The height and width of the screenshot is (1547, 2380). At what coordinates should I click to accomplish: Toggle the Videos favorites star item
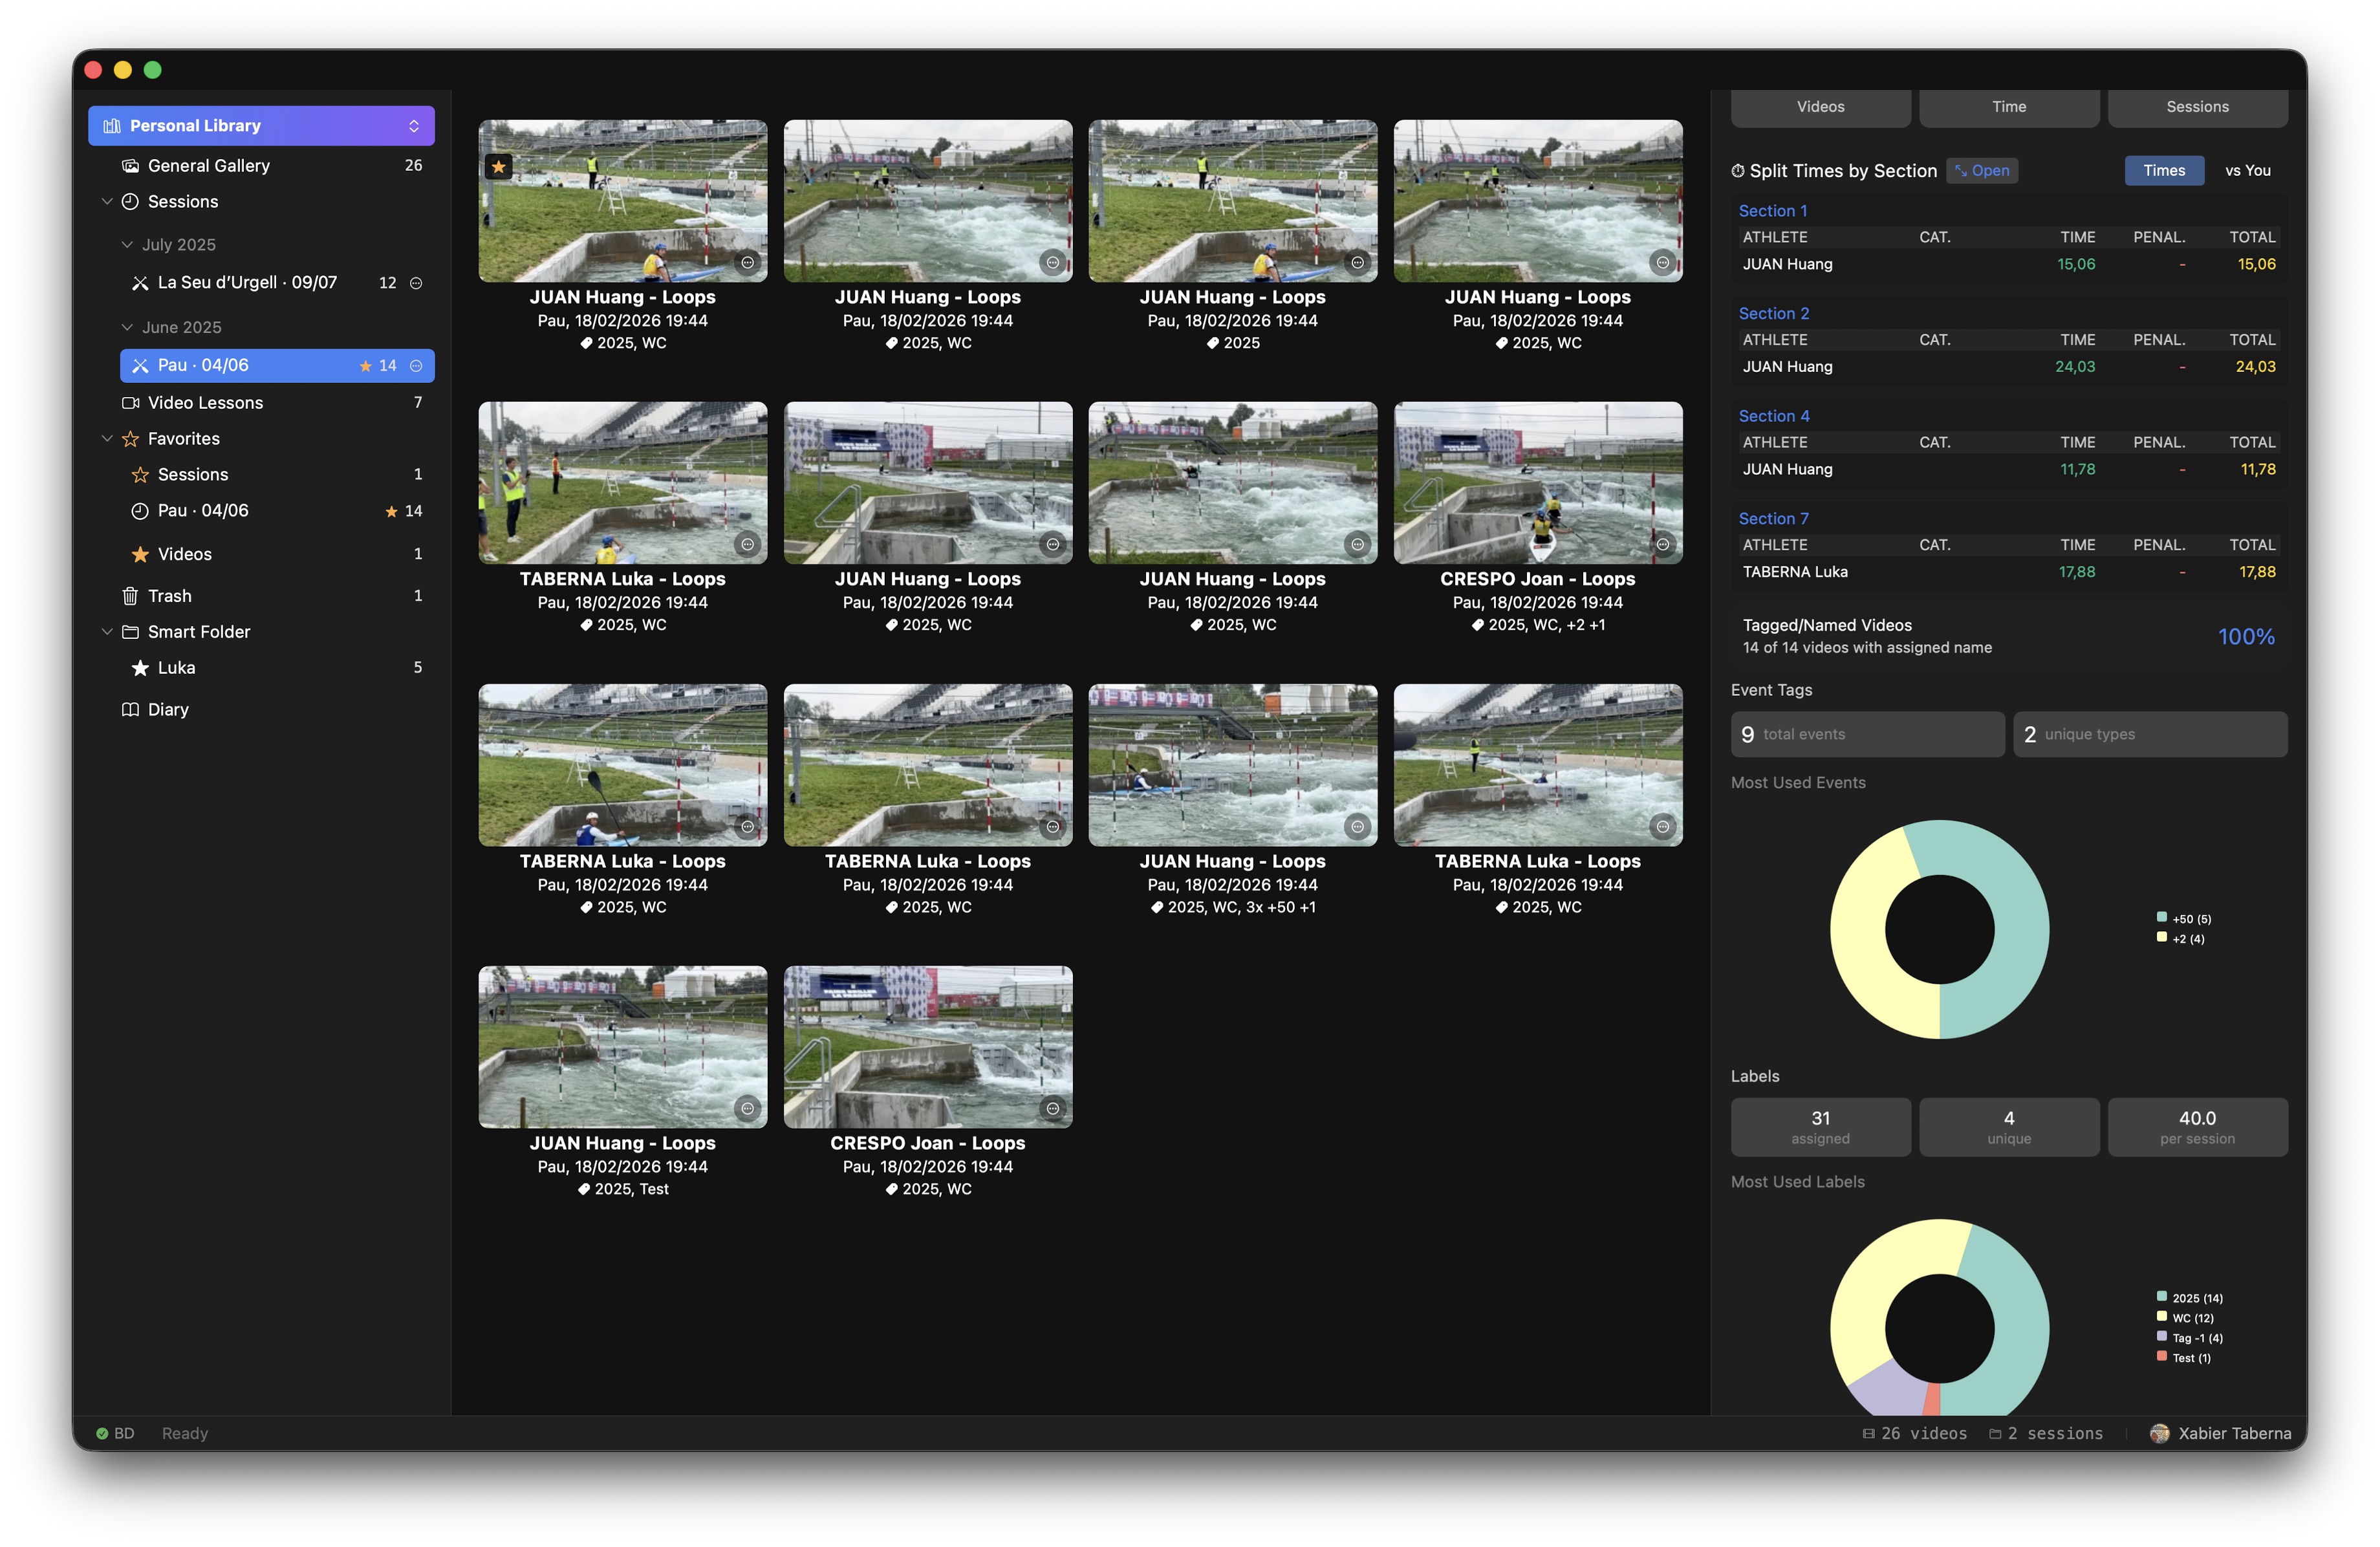click(140, 554)
